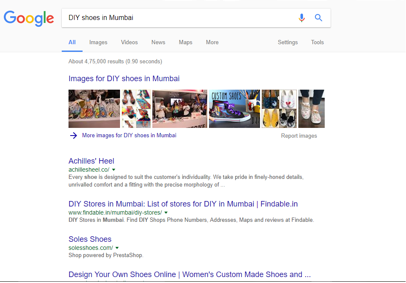Viewport: 406px width, 283px height.
Task: Open more images for DIY shoes in Mumbai
Action: (129, 135)
